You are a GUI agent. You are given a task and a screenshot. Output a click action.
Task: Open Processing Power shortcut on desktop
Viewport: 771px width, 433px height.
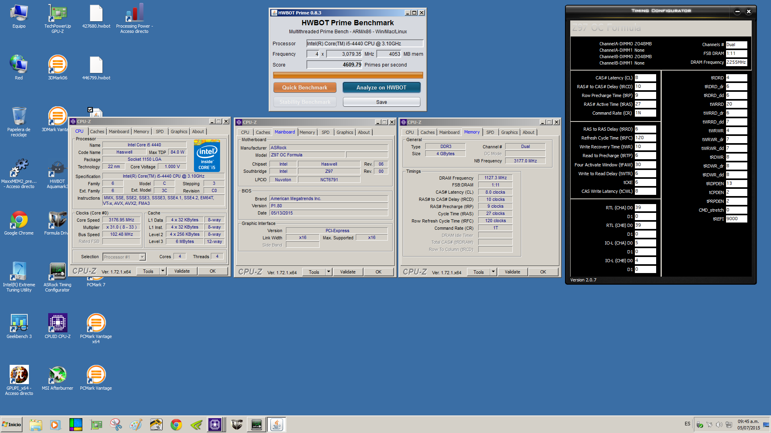click(x=134, y=19)
